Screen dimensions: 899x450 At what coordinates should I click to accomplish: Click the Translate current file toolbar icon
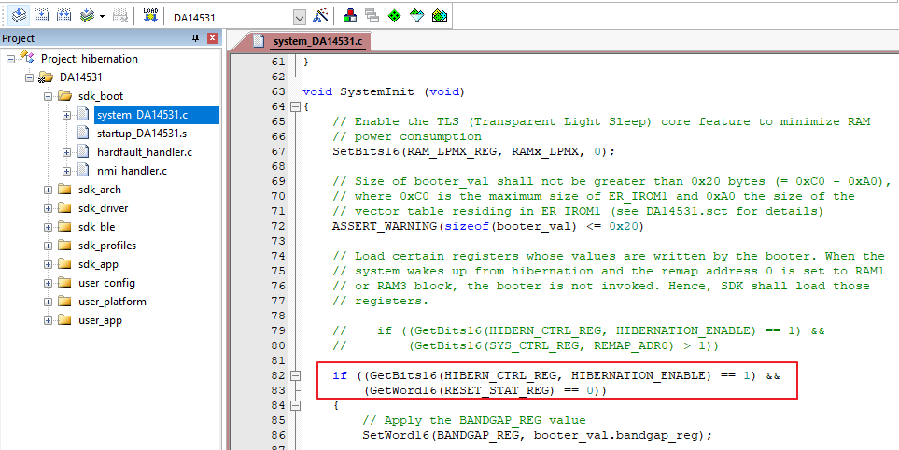click(19, 16)
